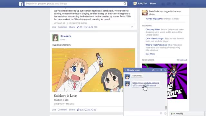
Task: Click See More under Trending
Action: click(150, 54)
